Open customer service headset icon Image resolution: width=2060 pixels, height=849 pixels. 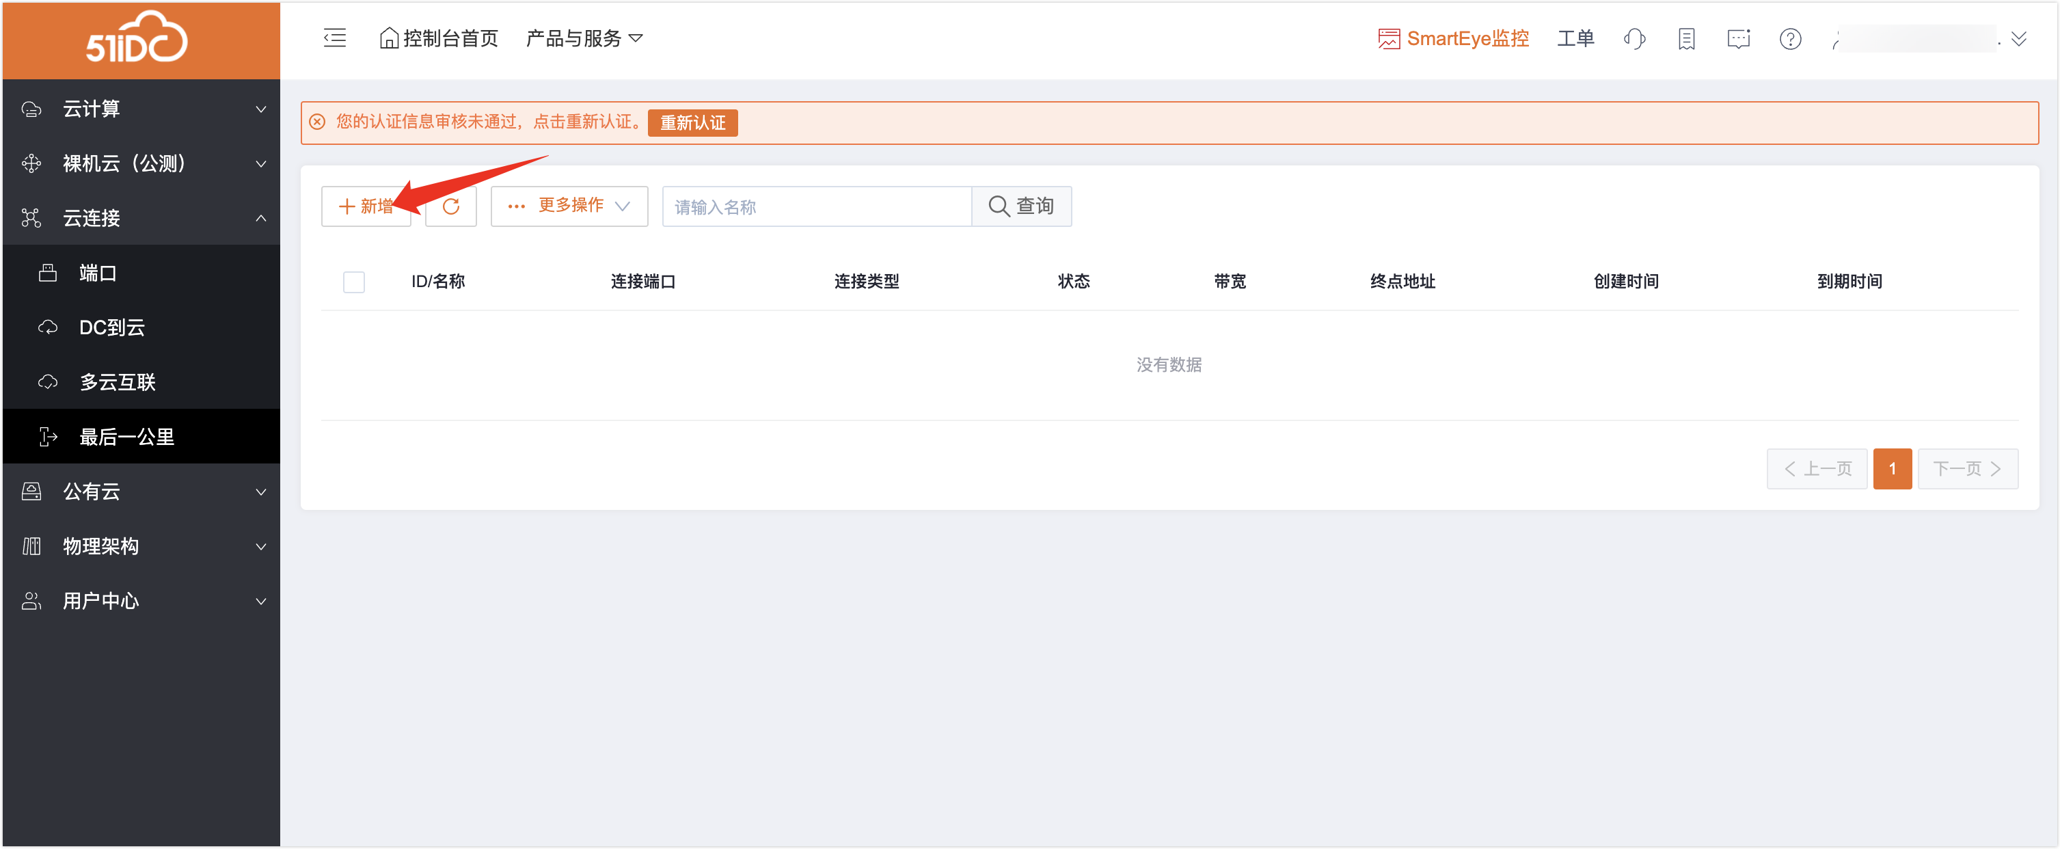click(x=1634, y=38)
